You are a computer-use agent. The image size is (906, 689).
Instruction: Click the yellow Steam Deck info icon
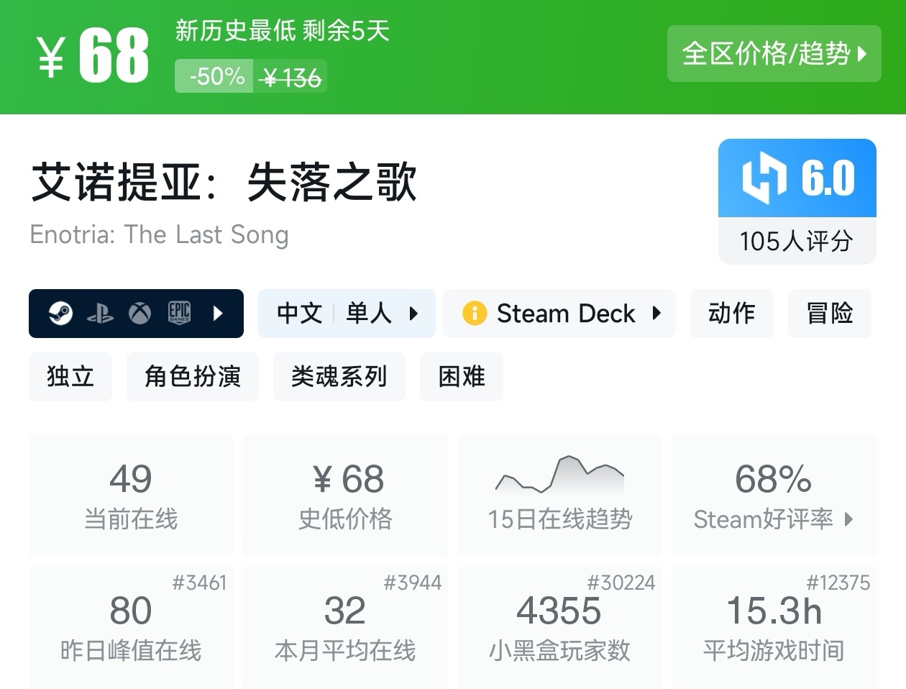pos(475,314)
